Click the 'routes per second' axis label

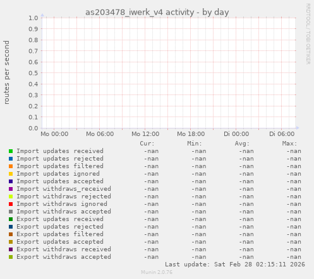coord(7,72)
